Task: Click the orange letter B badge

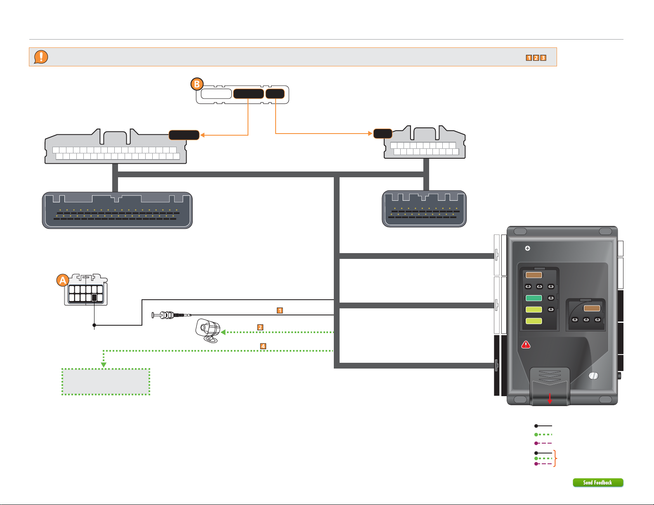Action: 197,84
